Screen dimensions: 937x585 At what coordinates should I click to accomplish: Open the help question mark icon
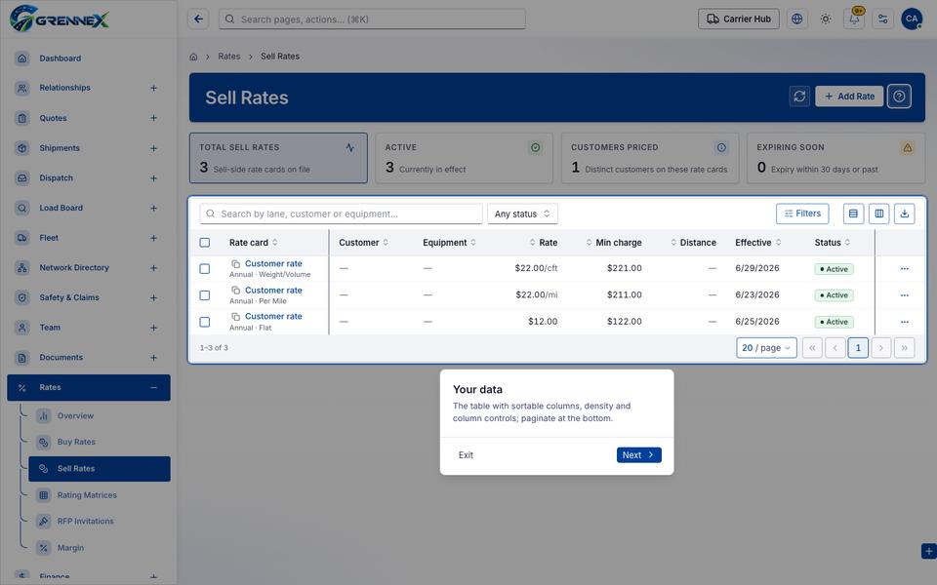click(x=899, y=97)
